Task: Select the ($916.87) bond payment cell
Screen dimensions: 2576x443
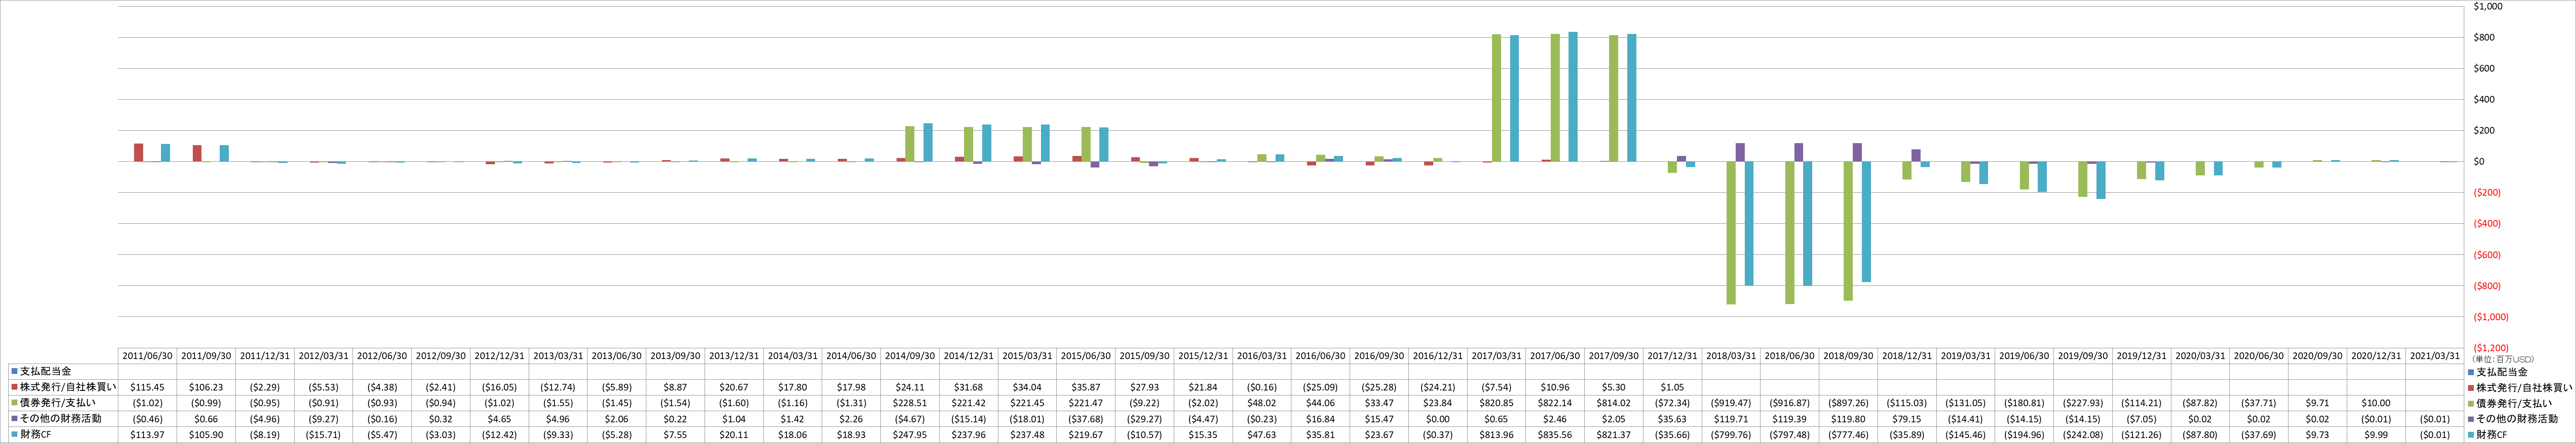Action: point(1790,403)
